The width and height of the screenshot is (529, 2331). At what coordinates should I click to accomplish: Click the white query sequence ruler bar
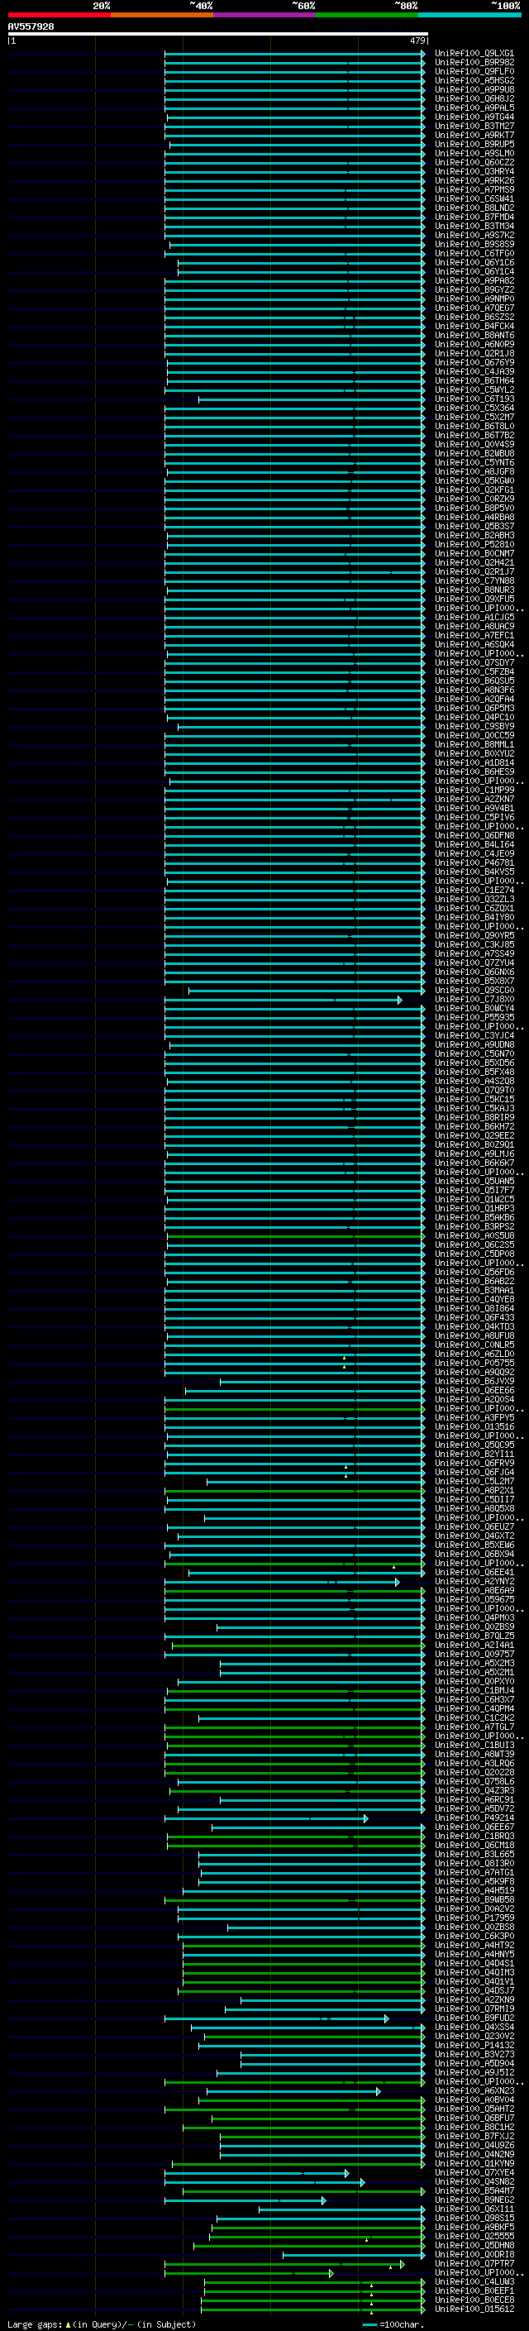[217, 35]
